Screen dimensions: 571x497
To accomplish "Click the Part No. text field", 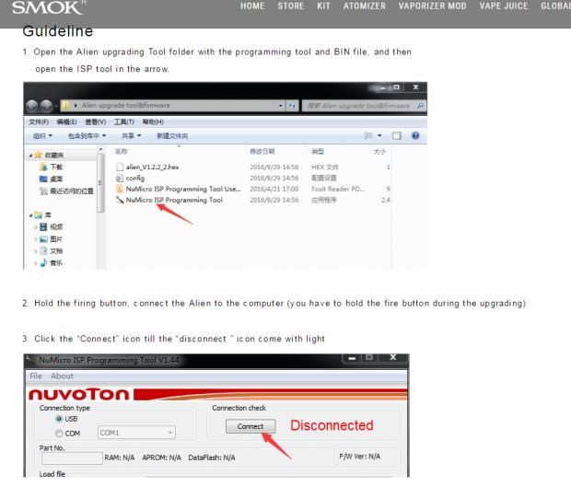I will click(x=72, y=458).
